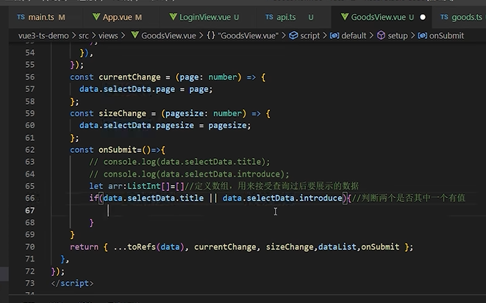Click the TypeScript icon on main.ts tab
The image size is (486, 303).
(21, 17)
